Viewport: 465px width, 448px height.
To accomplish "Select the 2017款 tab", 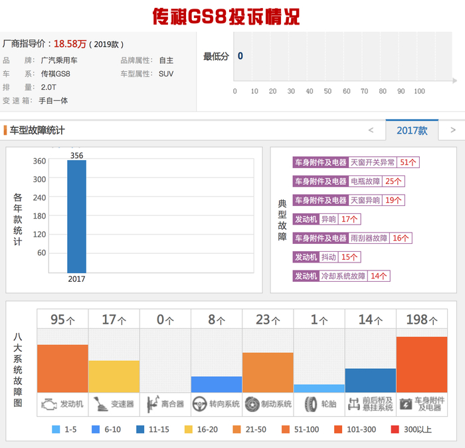I will click(x=412, y=130).
